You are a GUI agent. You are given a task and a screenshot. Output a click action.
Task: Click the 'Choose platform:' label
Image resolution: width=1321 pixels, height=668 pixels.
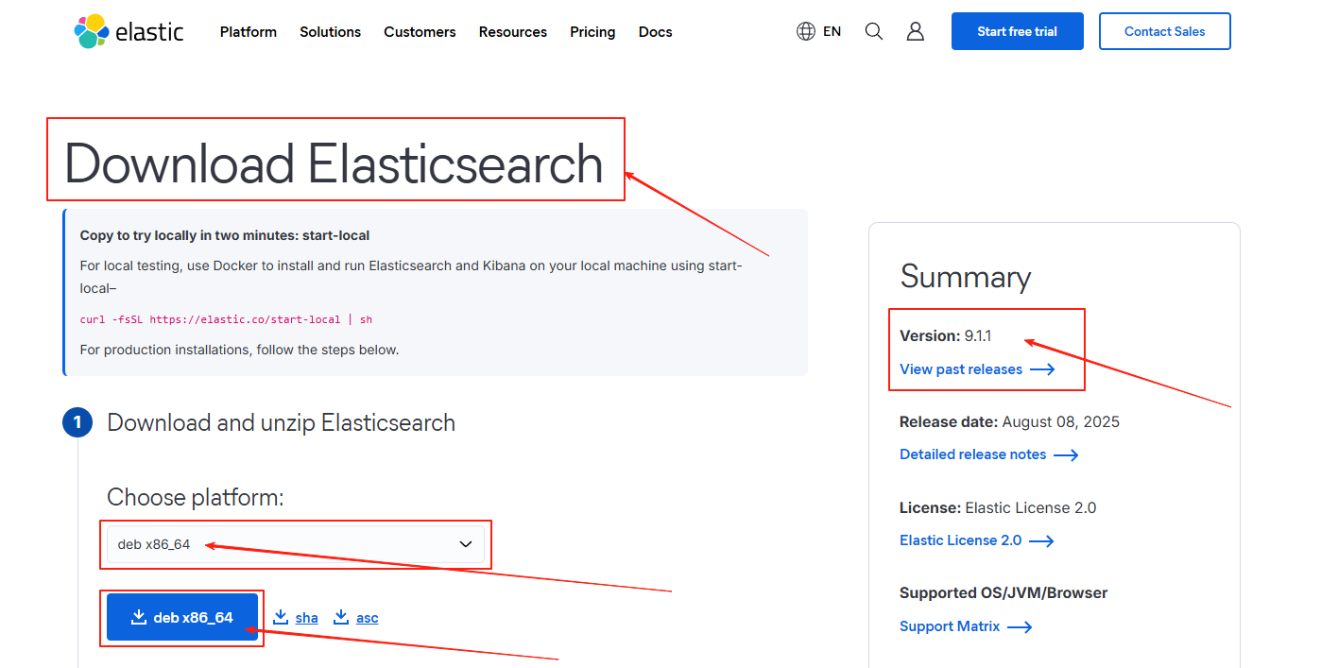[196, 497]
